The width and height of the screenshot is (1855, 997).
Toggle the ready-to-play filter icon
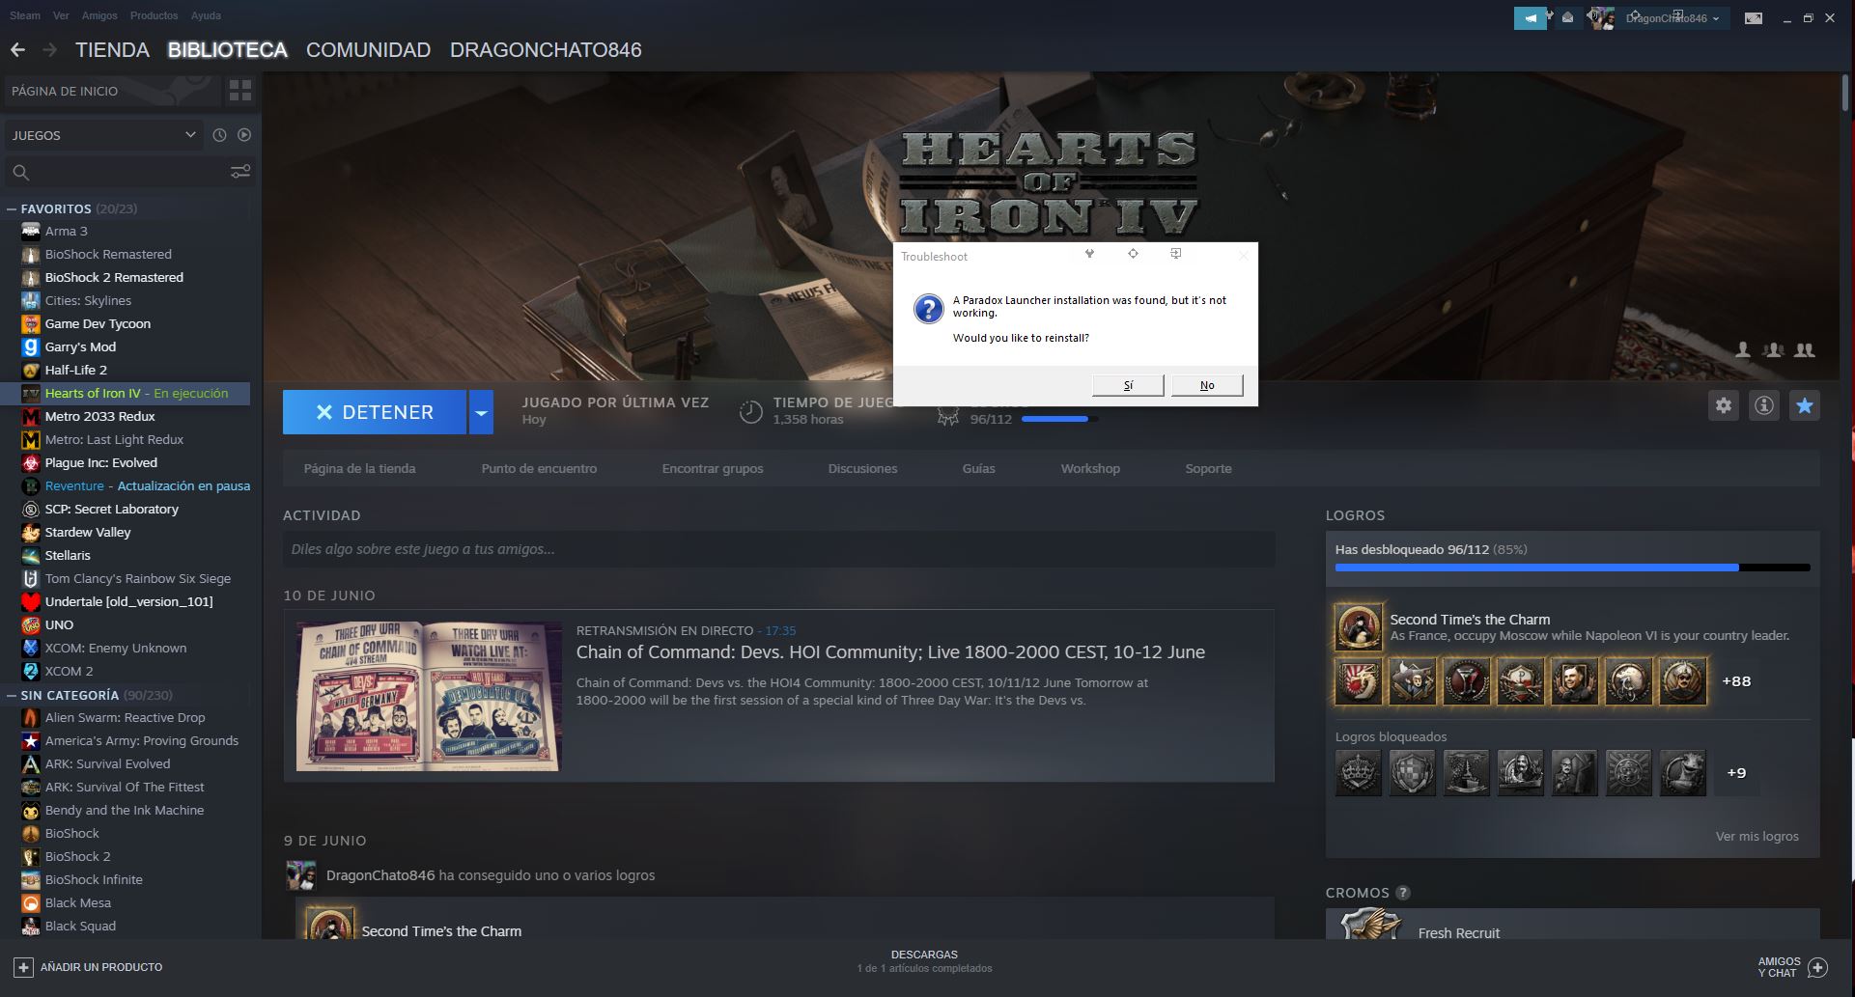pos(243,135)
